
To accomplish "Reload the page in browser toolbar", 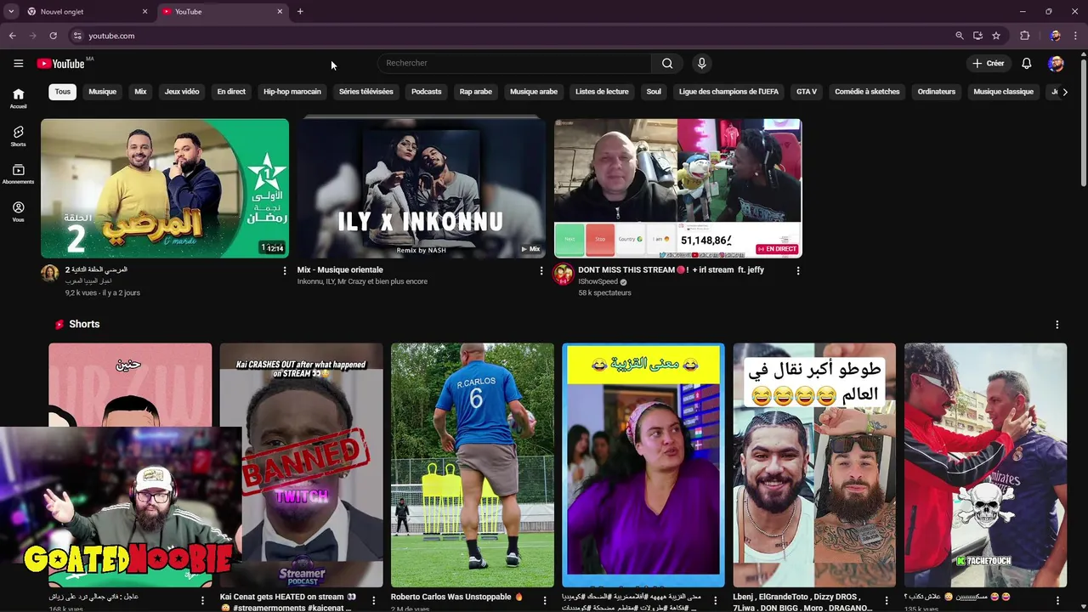I will click(x=53, y=36).
